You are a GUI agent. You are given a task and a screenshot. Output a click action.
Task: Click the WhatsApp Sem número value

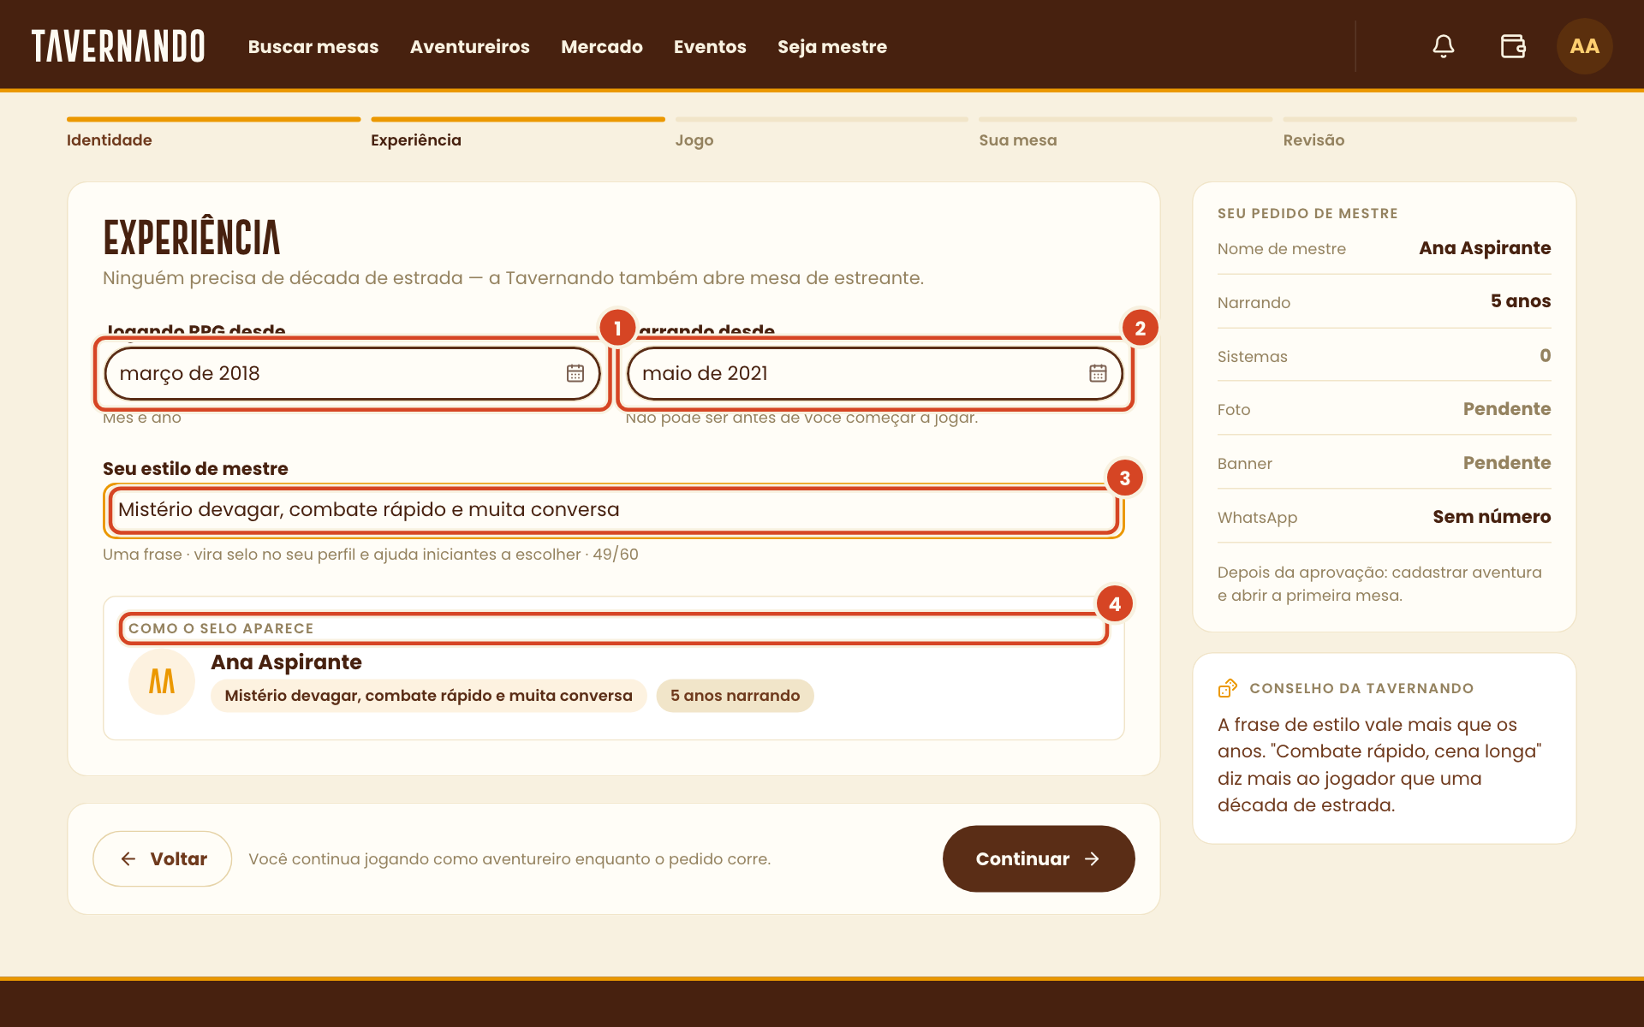click(x=1492, y=517)
